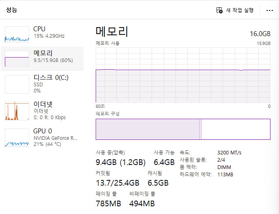Viewport: 279px width, 214px height.
Task: Click the CPU usage mini graph
Action: coord(17,34)
